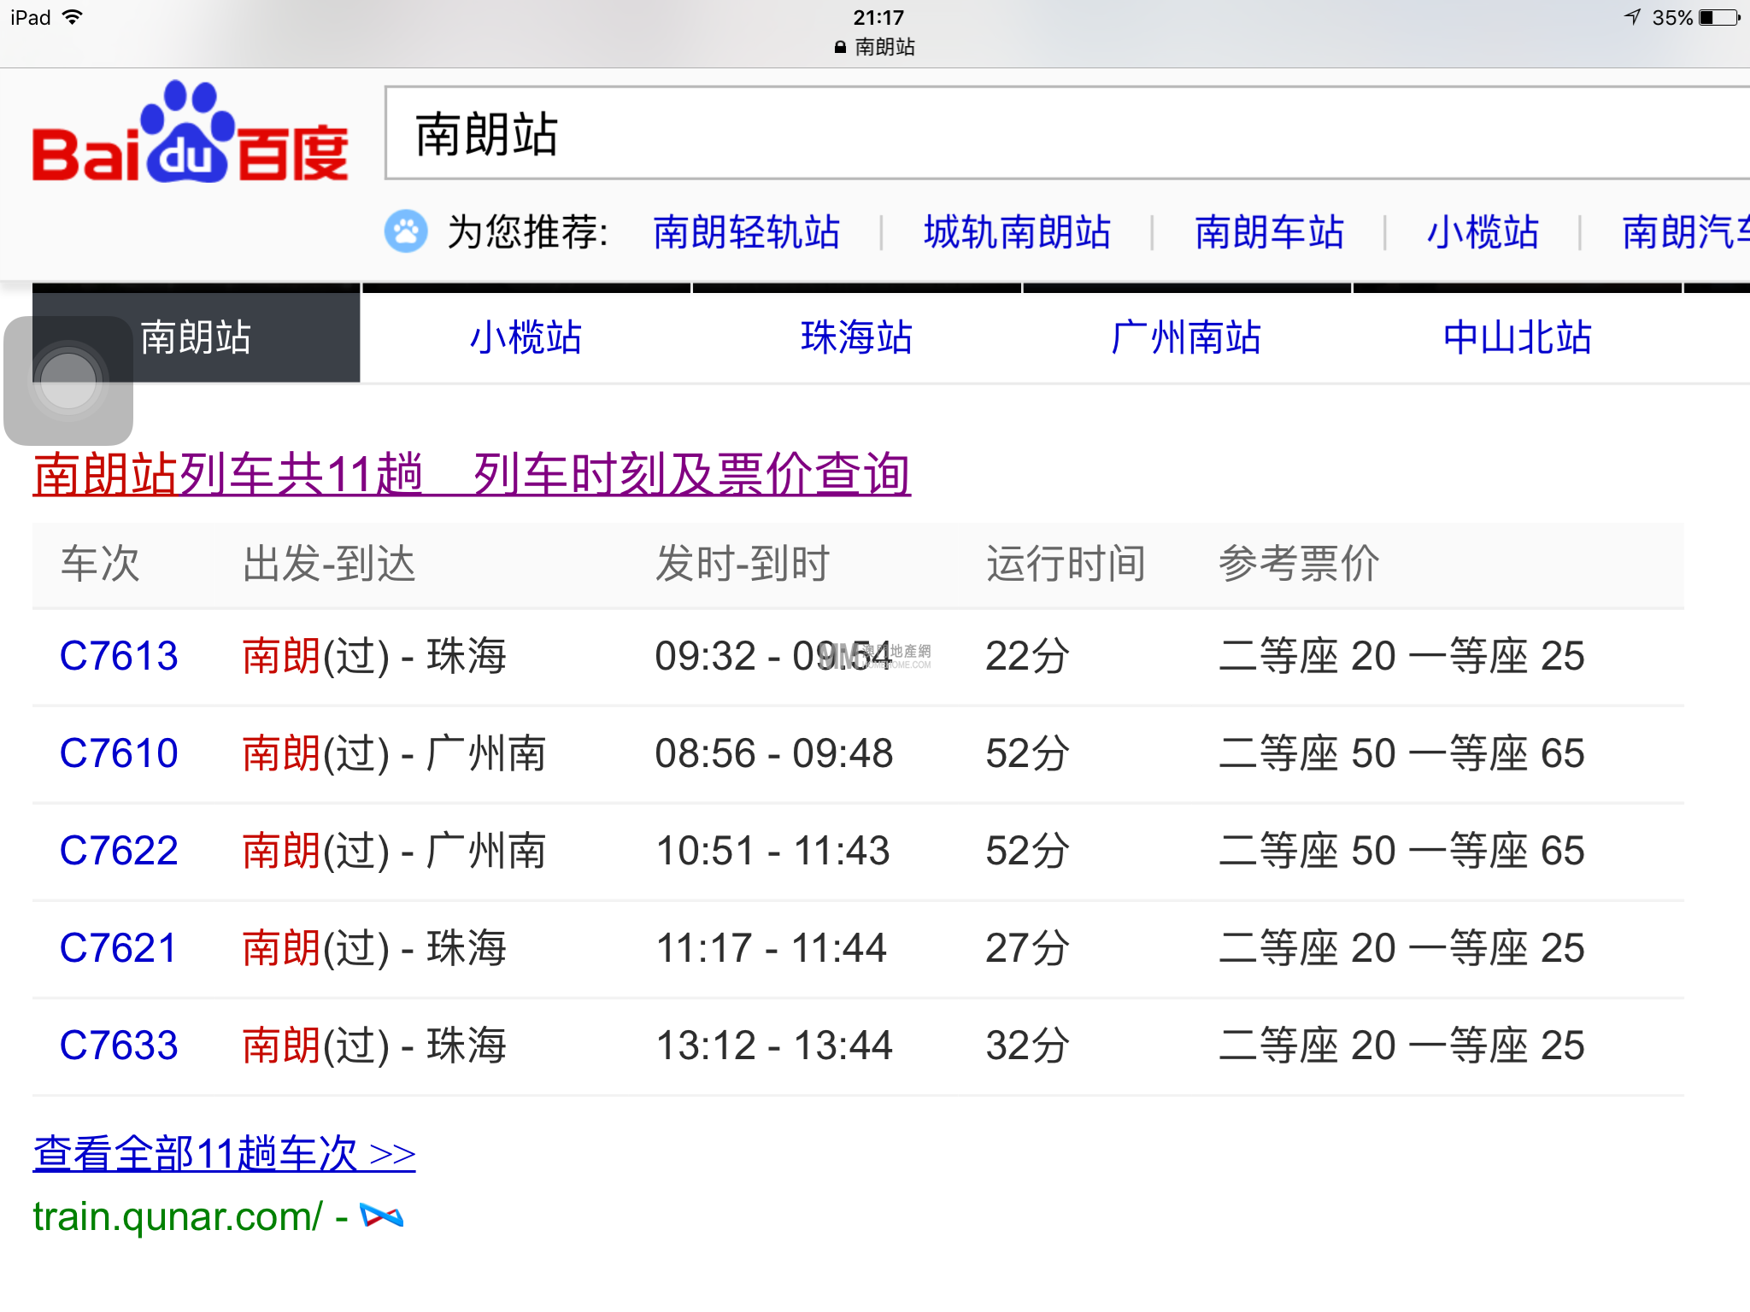Switch to the 小榄站 tab
This screenshot has height=1312, width=1750.
[526, 337]
